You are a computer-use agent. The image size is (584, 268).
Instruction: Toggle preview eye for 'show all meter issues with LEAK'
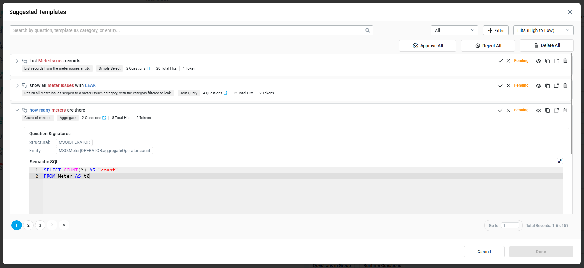[539, 86]
